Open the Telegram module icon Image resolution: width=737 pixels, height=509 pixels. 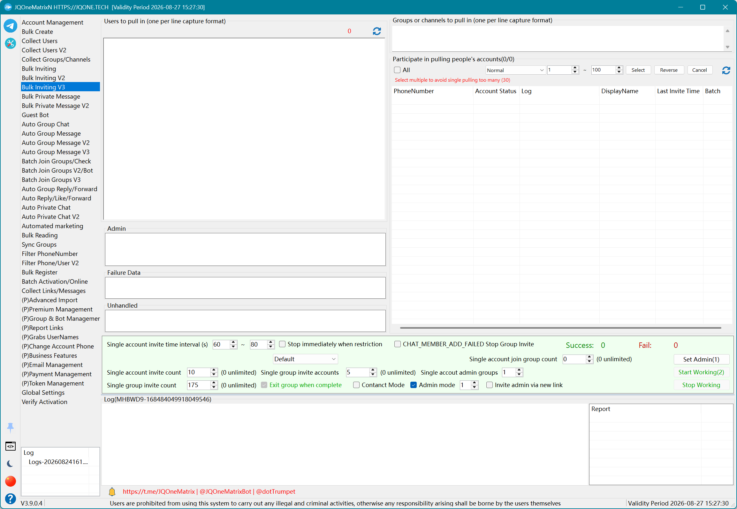tap(11, 26)
